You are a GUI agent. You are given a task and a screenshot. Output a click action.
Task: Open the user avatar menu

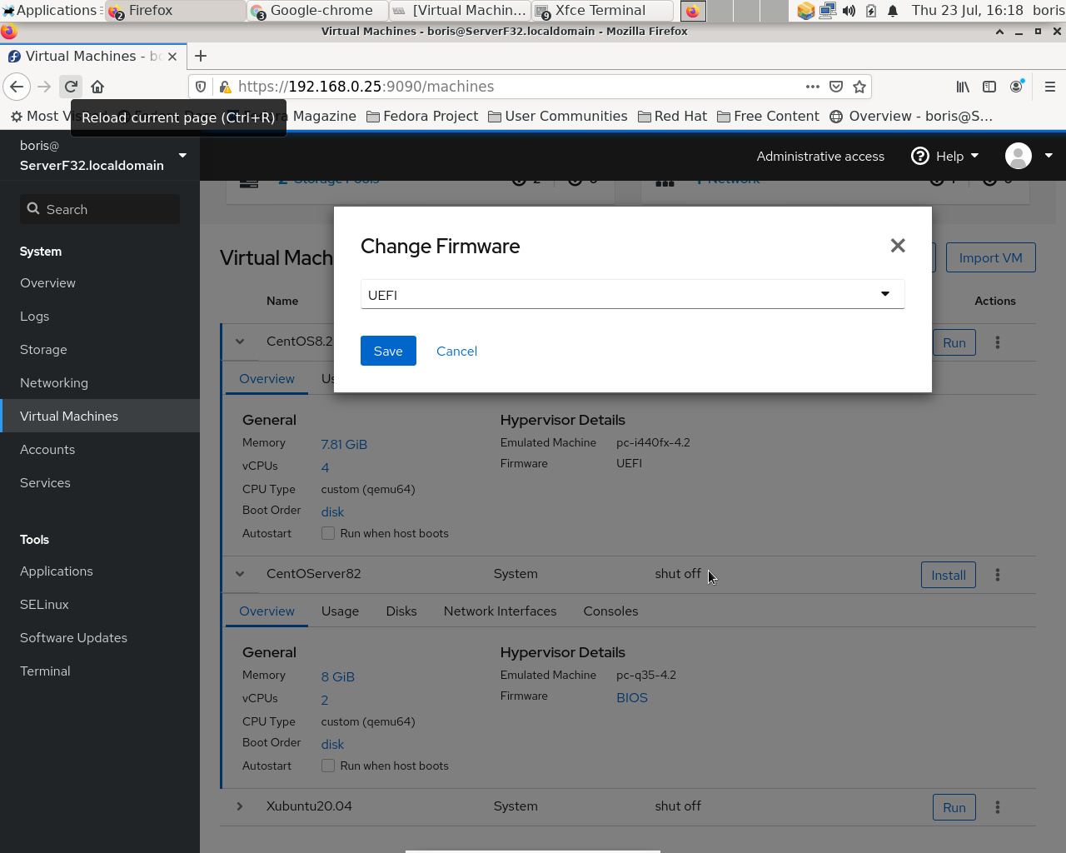(1017, 156)
